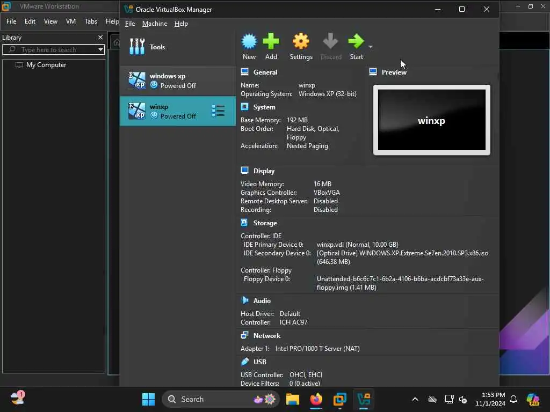Screen dimensions: 550x412
Task: Expand the Start button dropdown arrow
Action: click(x=371, y=47)
